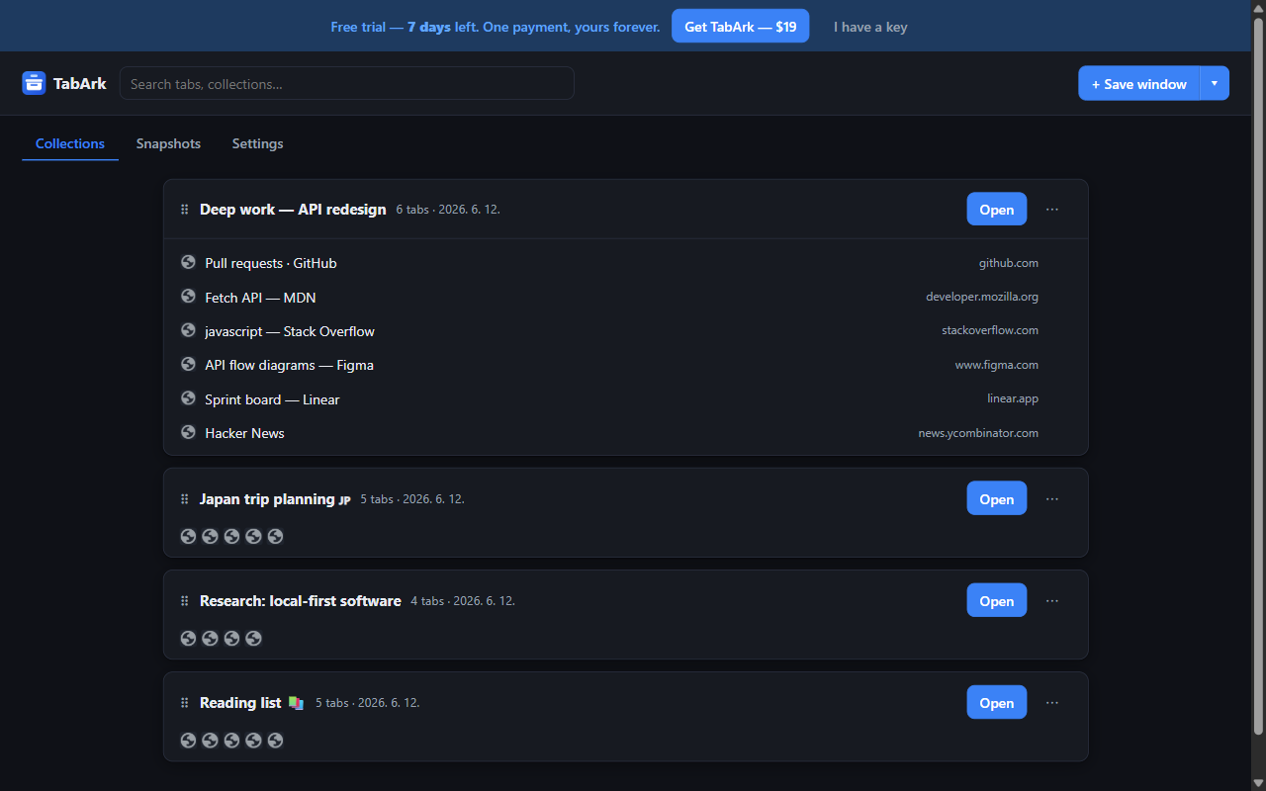
Task: Grab the drag handle for Deep work collection
Action: [184, 210]
